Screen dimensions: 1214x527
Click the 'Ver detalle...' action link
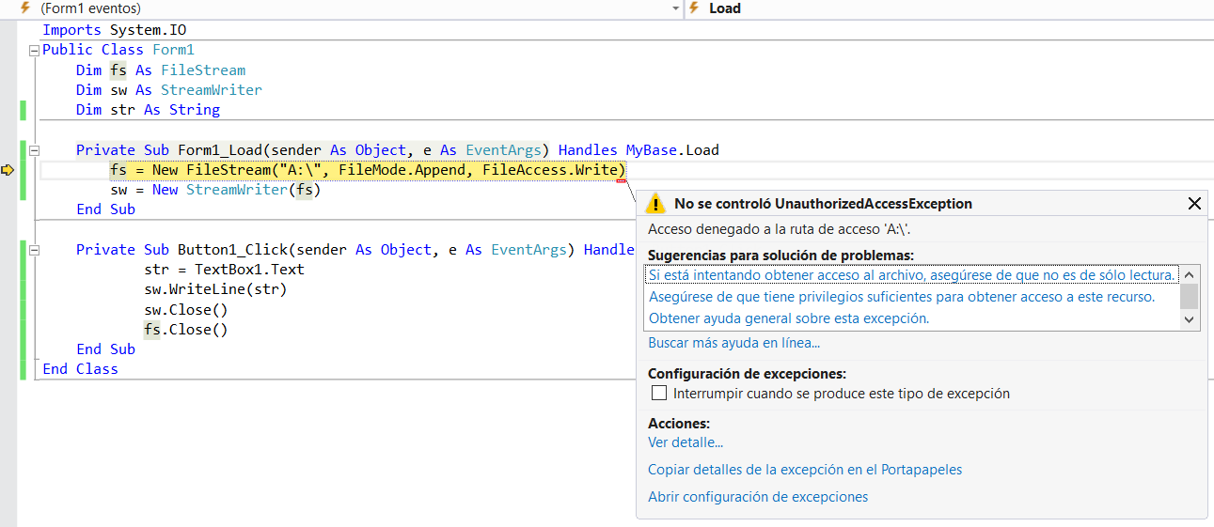686,442
